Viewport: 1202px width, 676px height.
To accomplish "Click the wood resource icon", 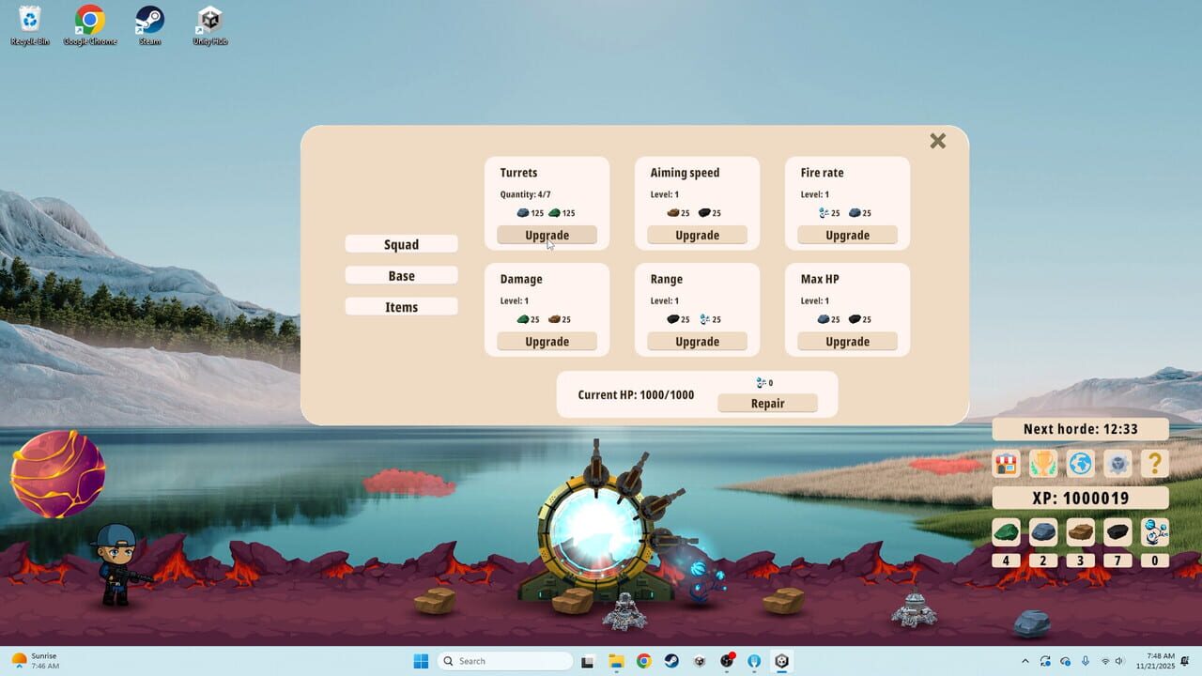I will [x=1081, y=531].
